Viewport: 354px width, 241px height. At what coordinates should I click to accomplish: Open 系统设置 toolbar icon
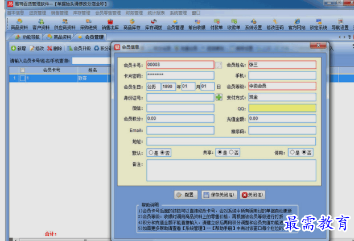click(x=253, y=24)
